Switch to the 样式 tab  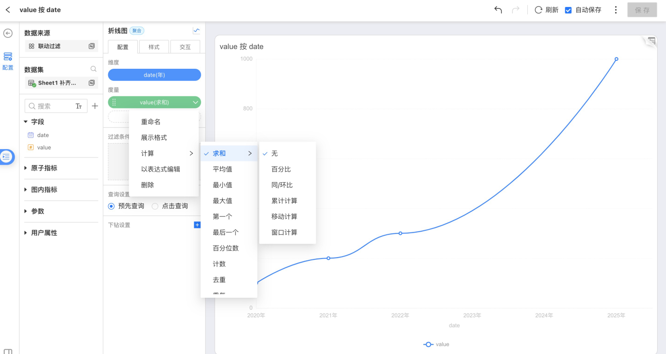tap(154, 47)
